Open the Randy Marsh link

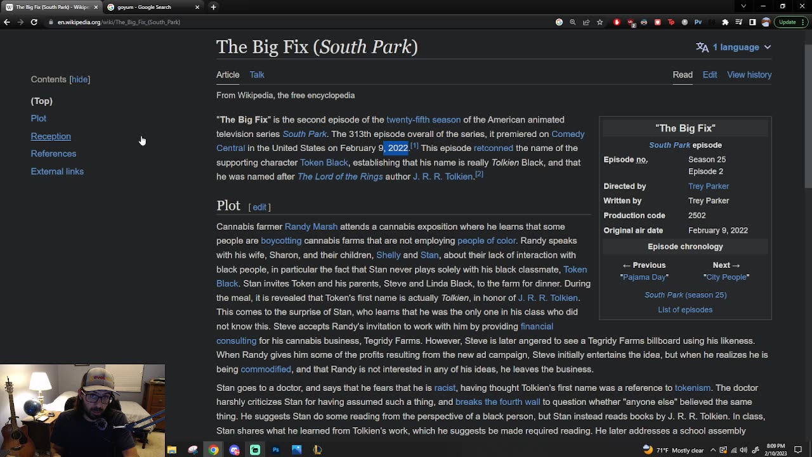point(311,227)
